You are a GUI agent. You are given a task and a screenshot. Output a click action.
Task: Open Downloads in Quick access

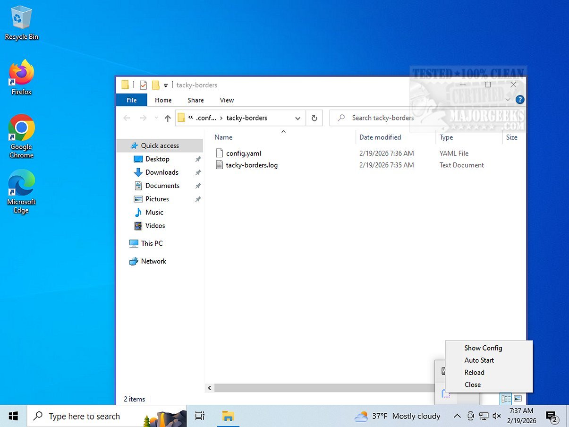[x=161, y=172]
